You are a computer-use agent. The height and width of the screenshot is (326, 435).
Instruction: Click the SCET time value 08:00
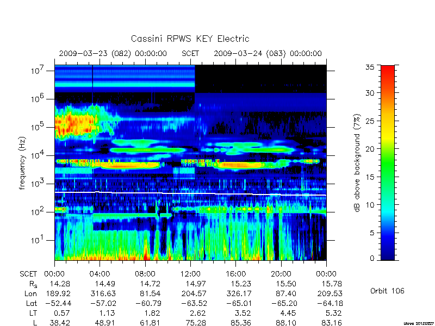pyautogui.click(x=145, y=274)
